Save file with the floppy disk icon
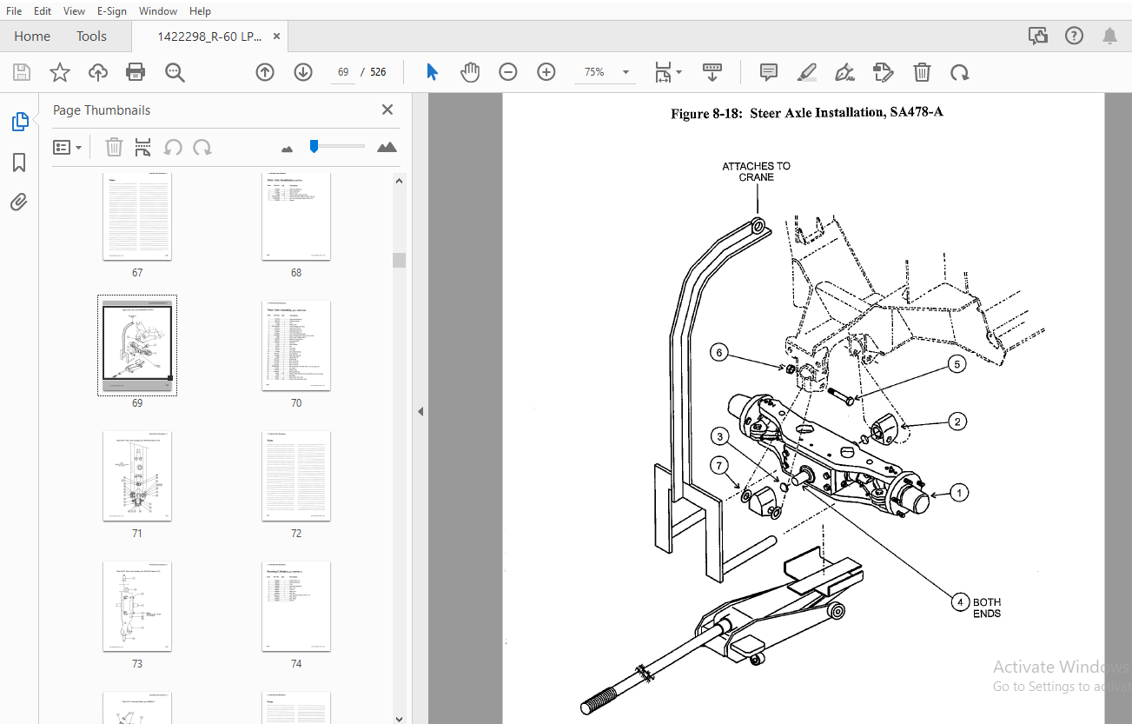The height and width of the screenshot is (724, 1132). [x=22, y=72]
